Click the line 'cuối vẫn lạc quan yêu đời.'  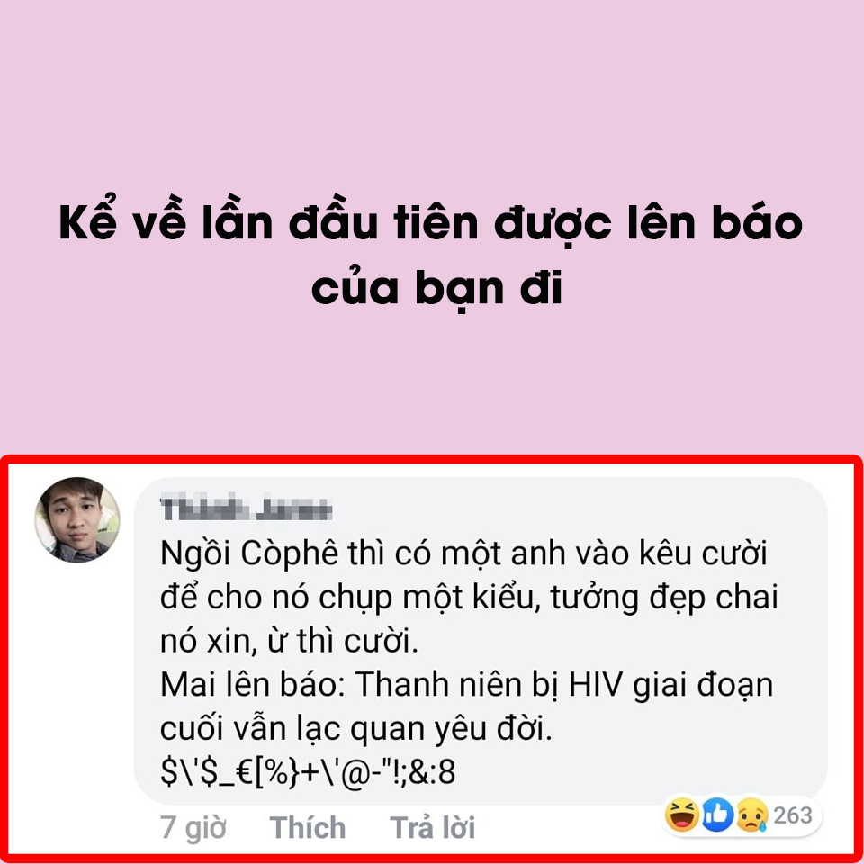(x=356, y=729)
